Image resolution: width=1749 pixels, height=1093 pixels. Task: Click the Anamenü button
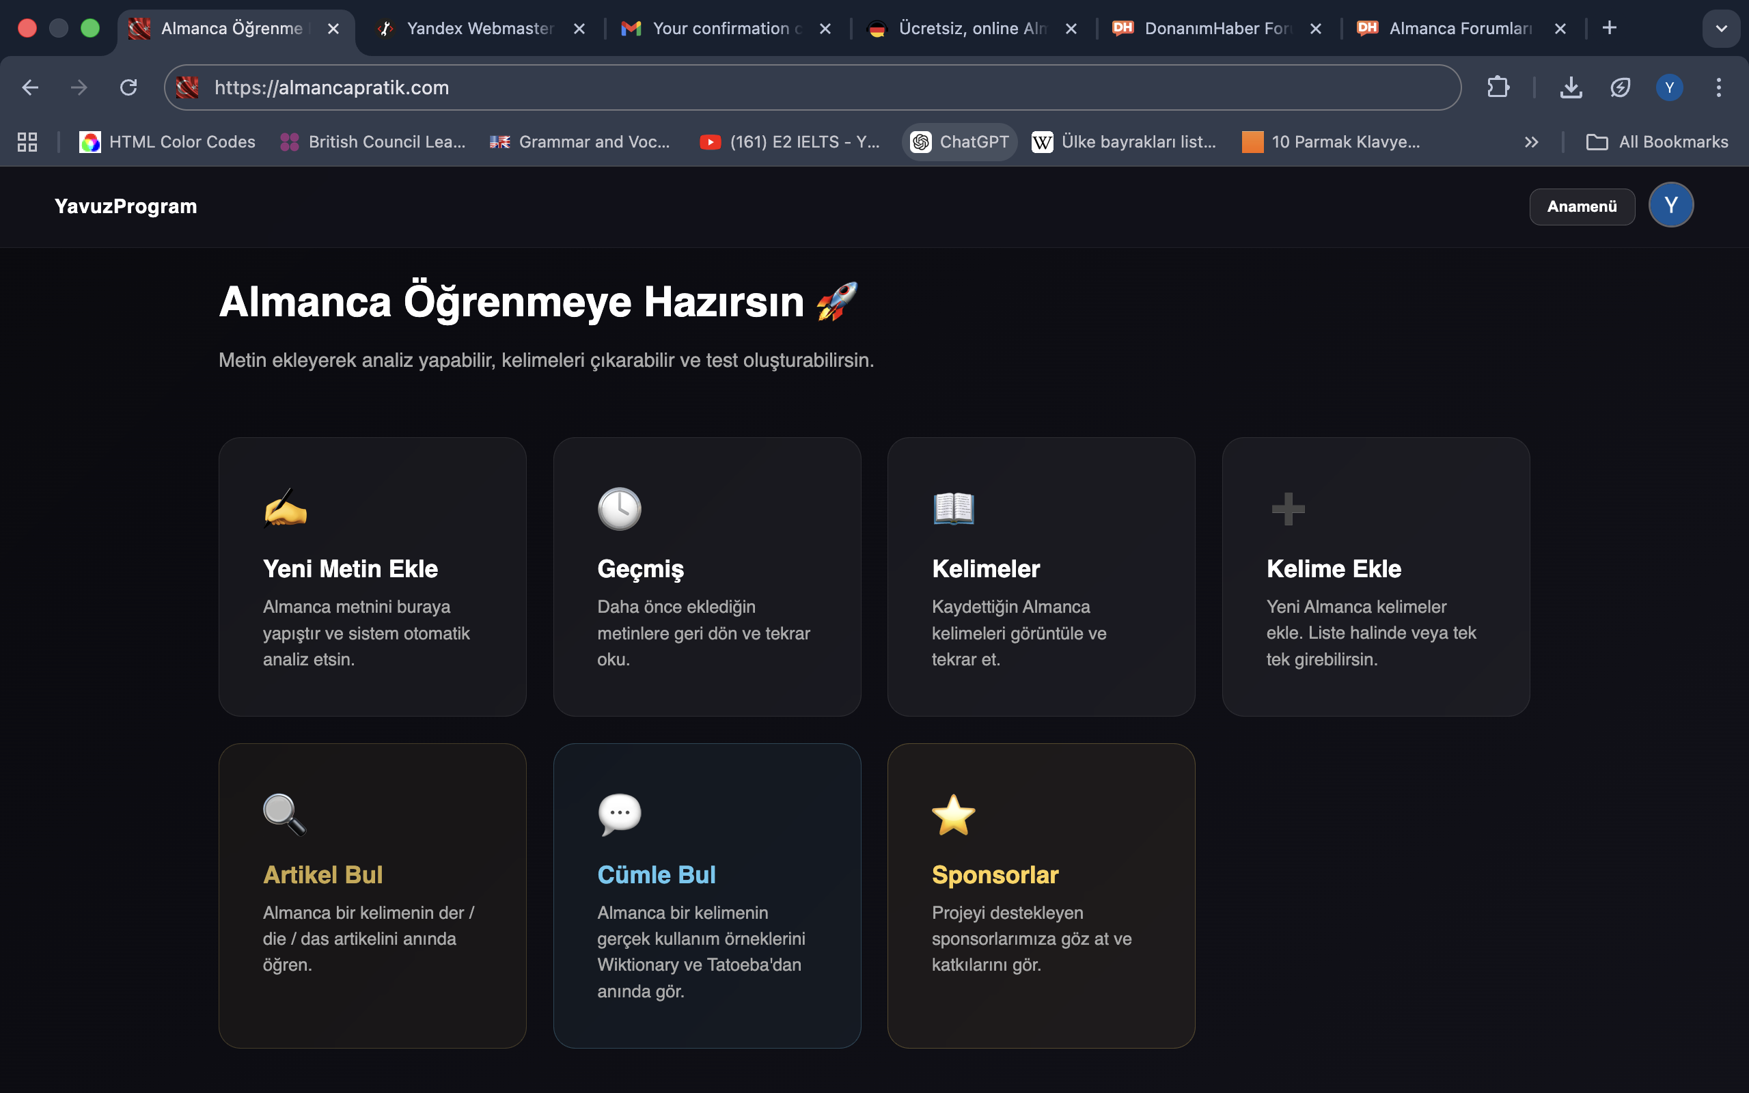(x=1582, y=207)
